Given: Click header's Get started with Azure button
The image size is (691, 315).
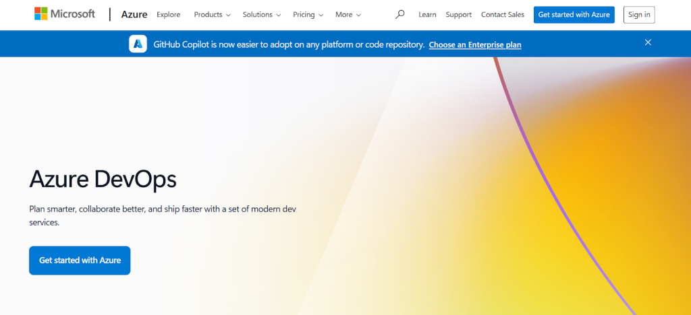Looking at the screenshot, I should coord(574,15).
